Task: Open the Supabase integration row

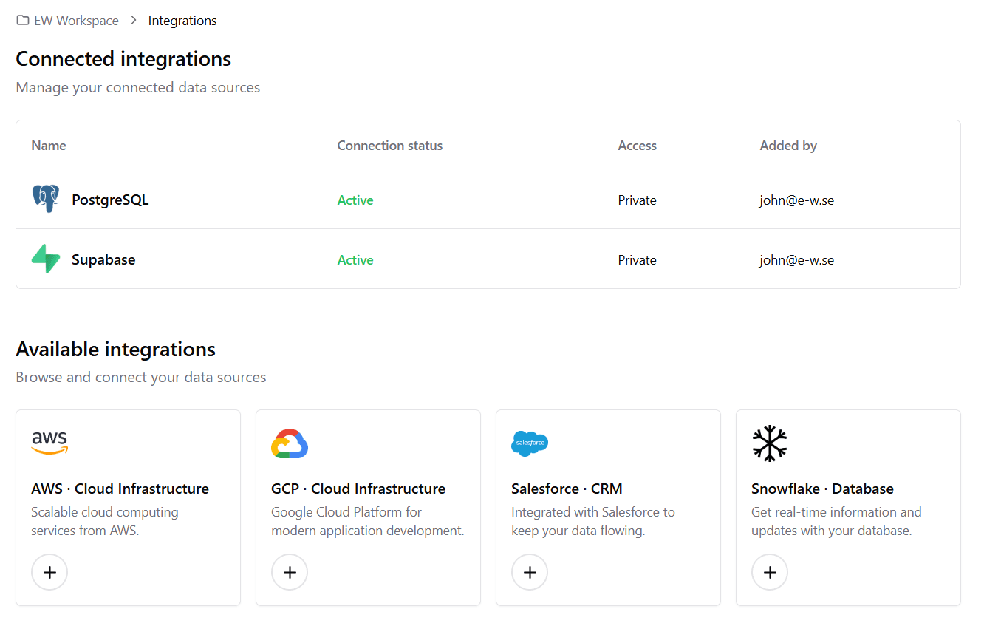Action: (x=103, y=260)
